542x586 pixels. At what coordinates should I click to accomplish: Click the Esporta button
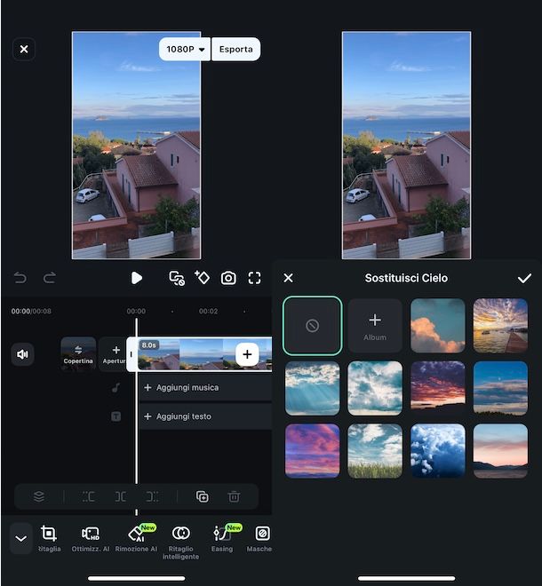236,49
